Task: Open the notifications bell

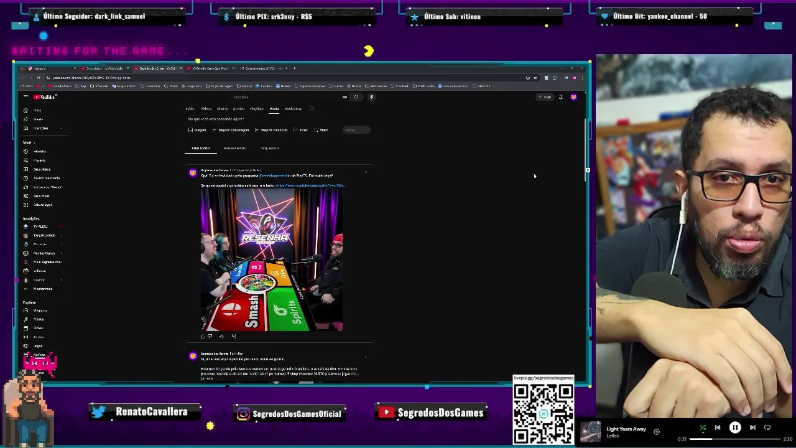Action: click(560, 97)
